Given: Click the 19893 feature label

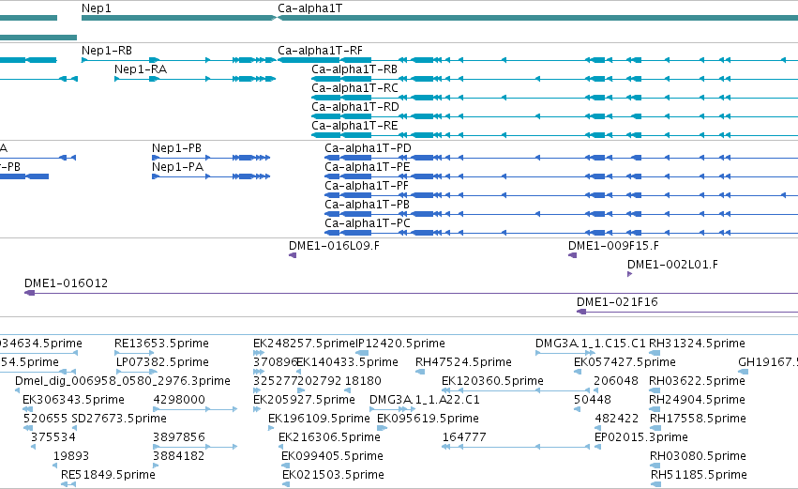Looking at the screenshot, I should [71, 457].
